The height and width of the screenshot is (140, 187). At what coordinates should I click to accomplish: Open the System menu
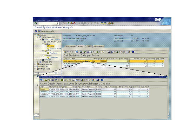pyautogui.click(x=55, y=20)
